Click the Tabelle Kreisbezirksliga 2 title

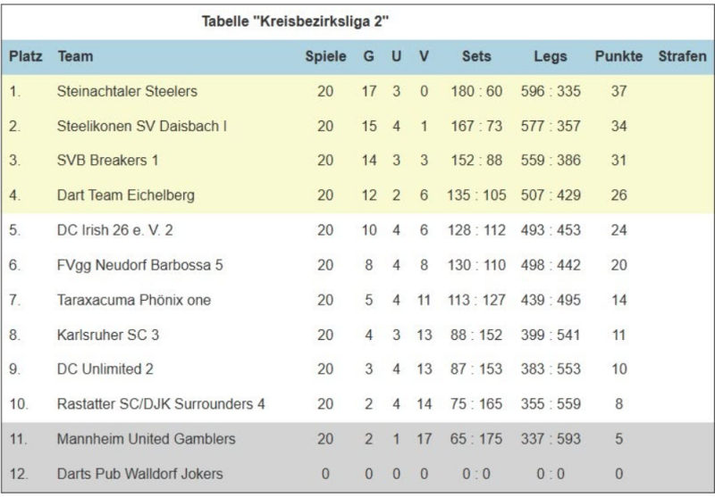click(296, 21)
